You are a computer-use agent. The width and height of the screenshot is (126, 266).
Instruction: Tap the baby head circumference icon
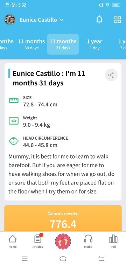click(x=14, y=141)
